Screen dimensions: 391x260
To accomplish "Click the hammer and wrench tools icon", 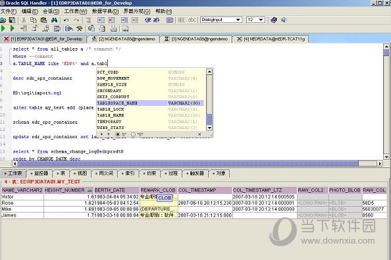I will (80, 28).
